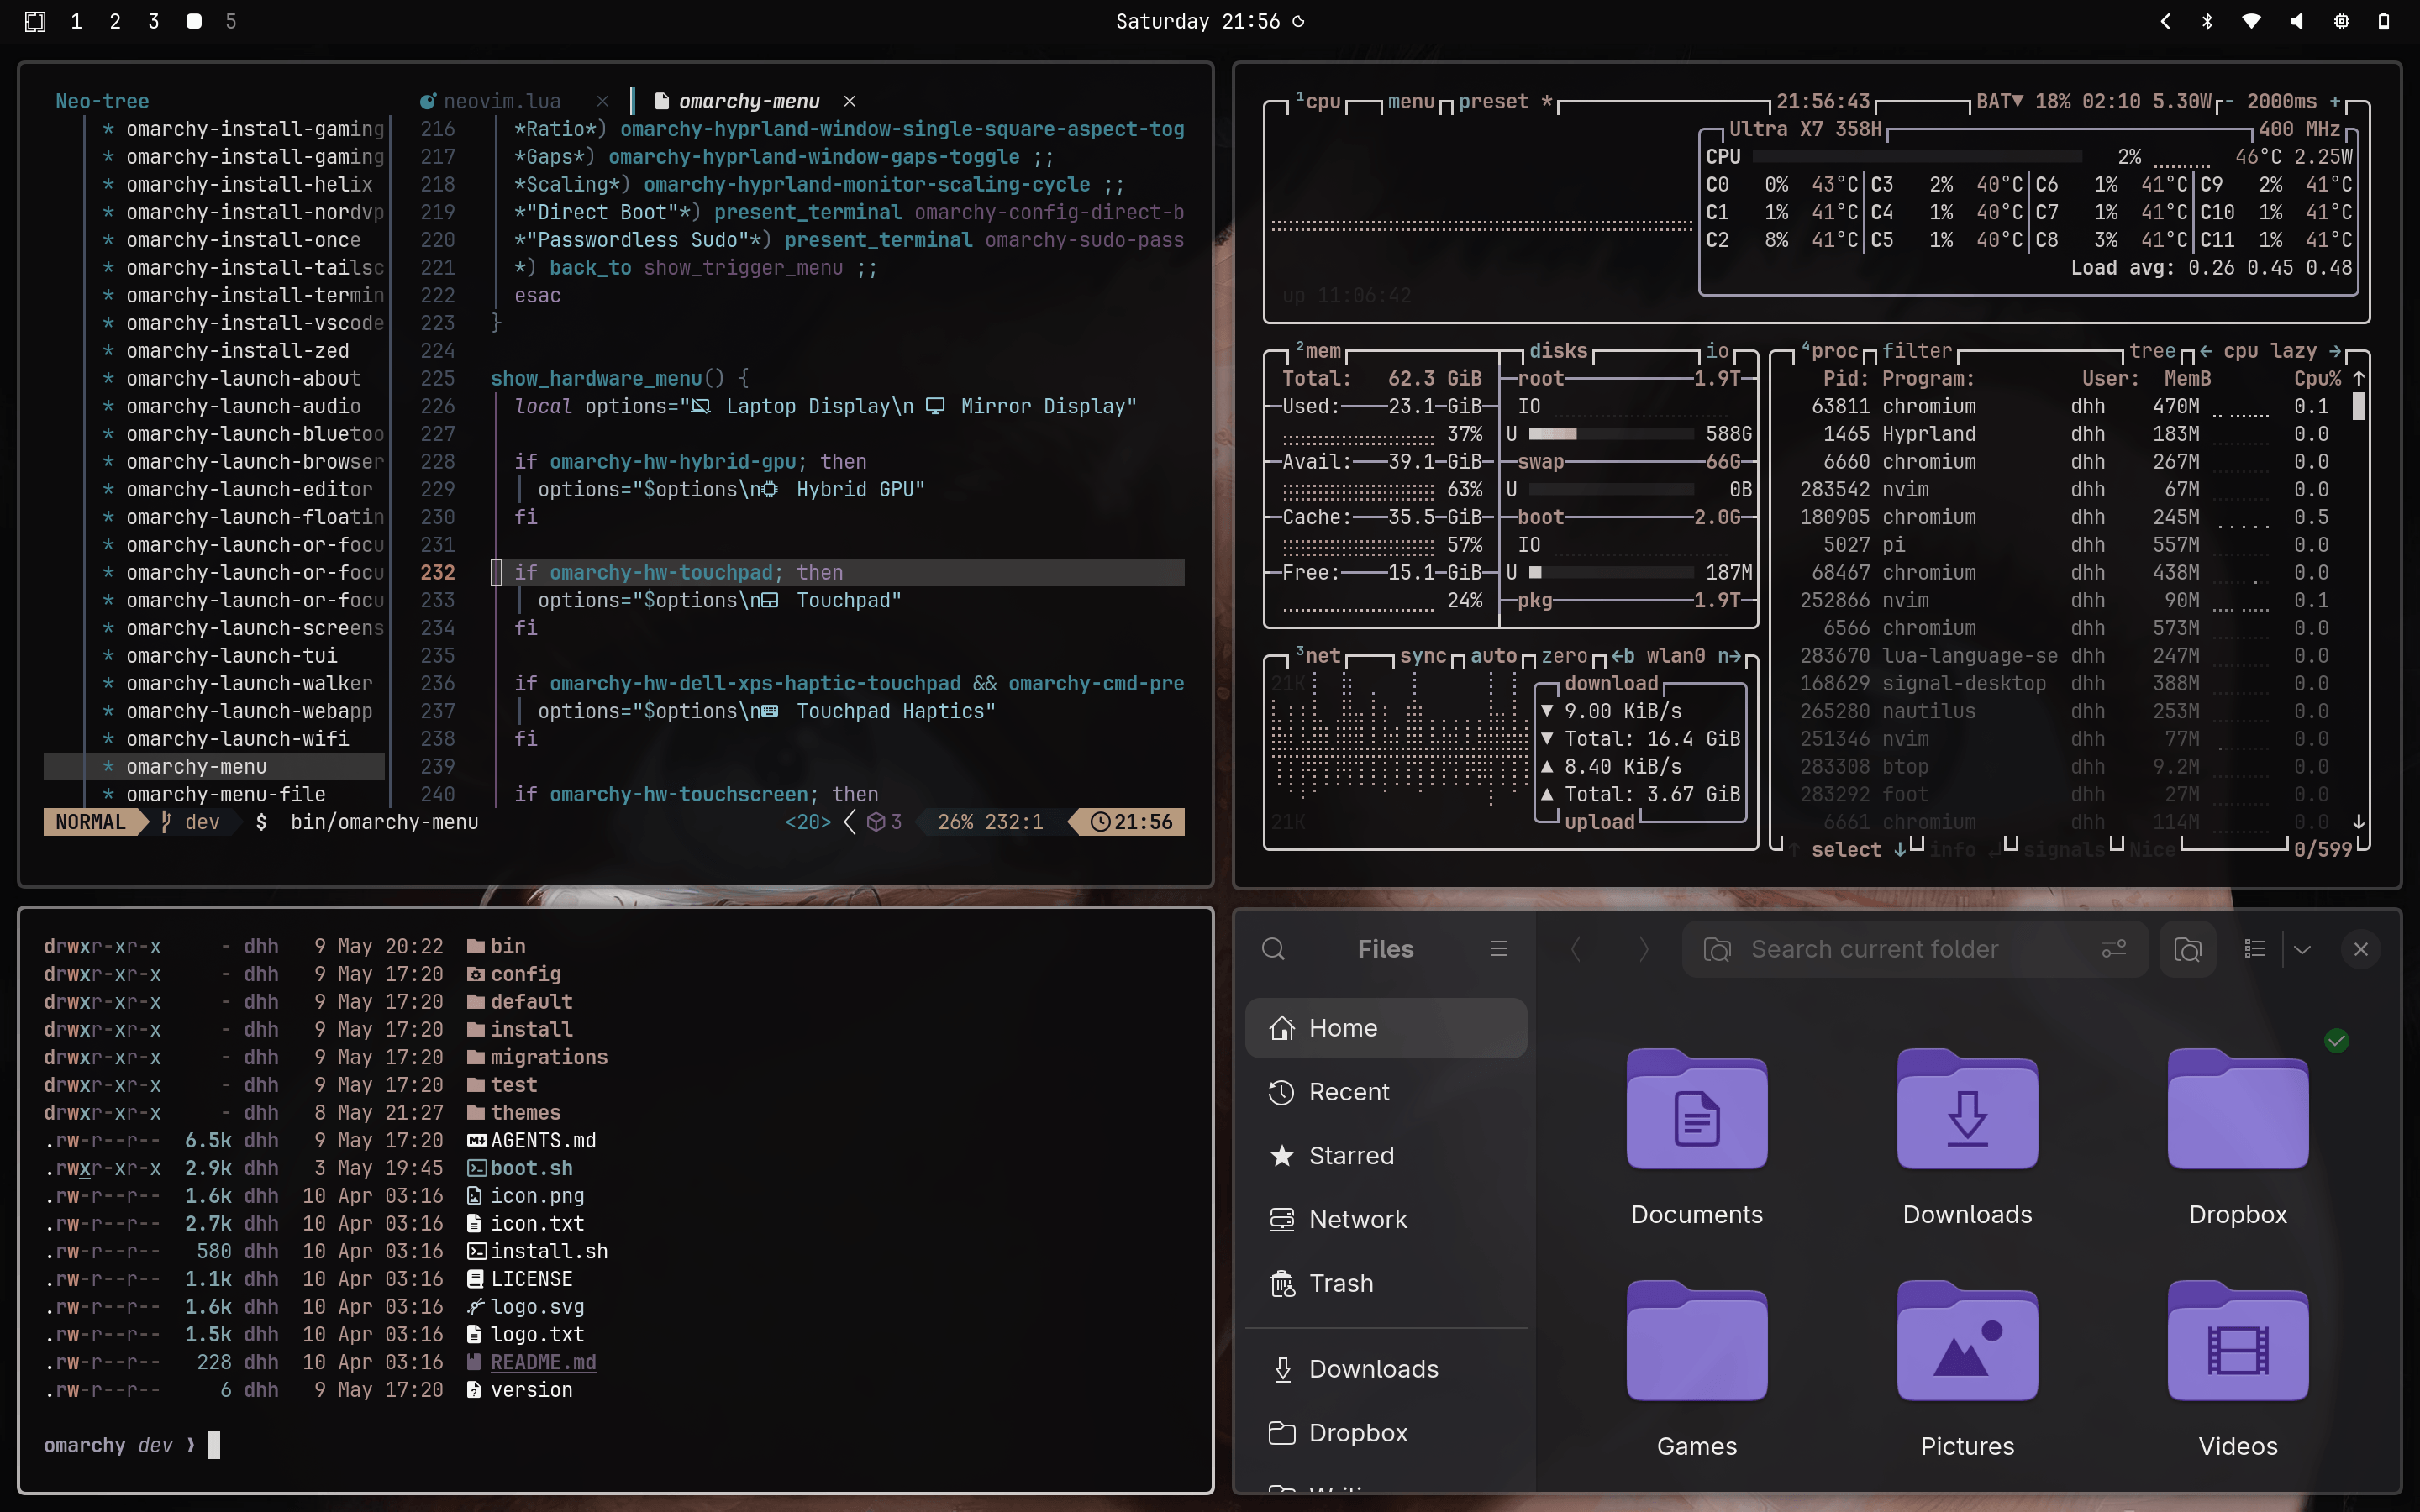Click the btop preset button

(1505, 101)
